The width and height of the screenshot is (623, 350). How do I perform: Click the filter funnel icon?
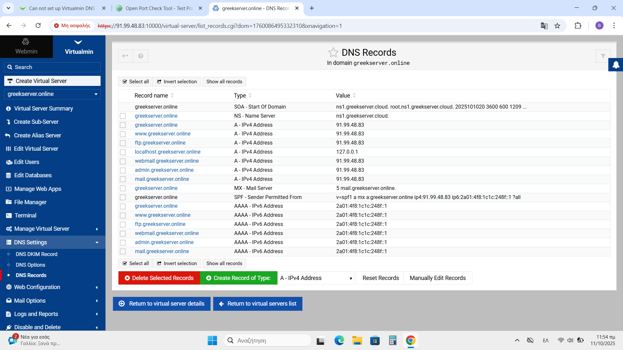tap(603, 56)
